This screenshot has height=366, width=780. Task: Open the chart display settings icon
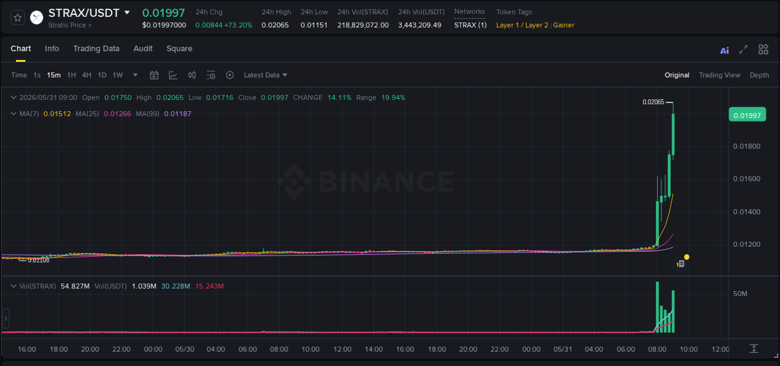pos(211,75)
